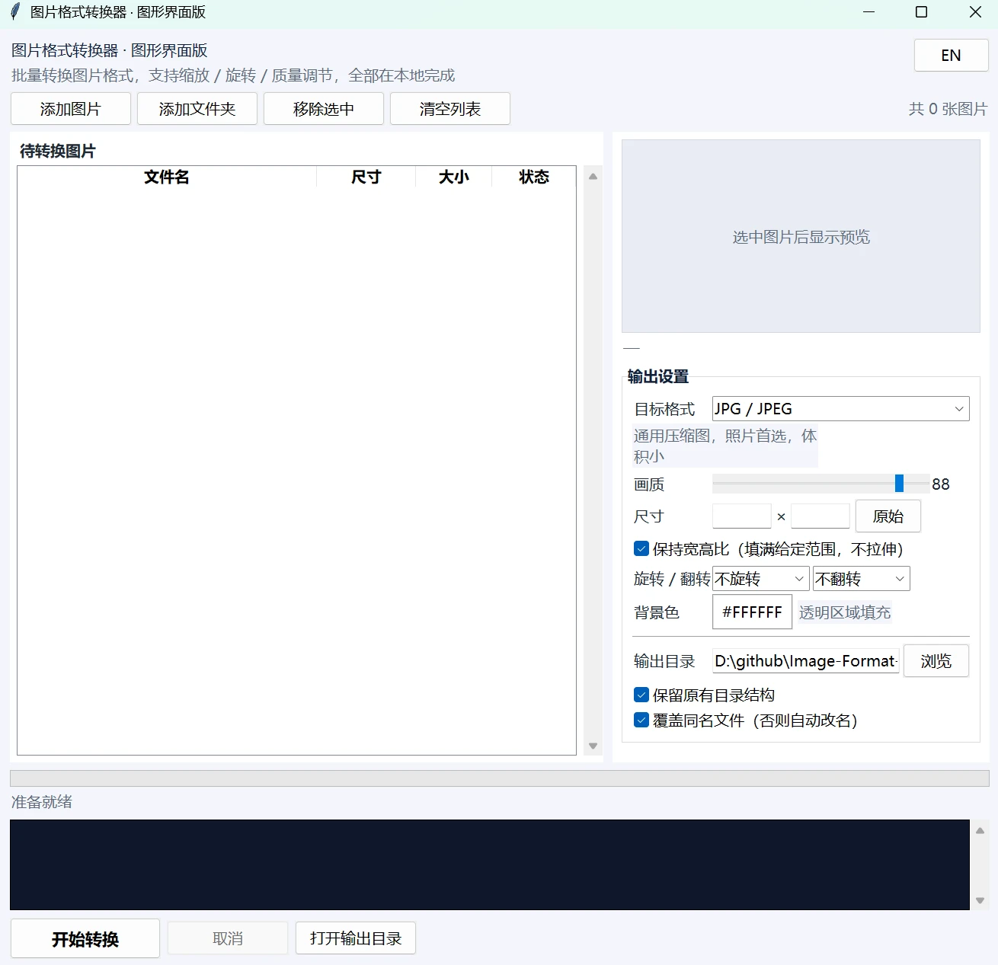Minimize the window

pos(869,12)
